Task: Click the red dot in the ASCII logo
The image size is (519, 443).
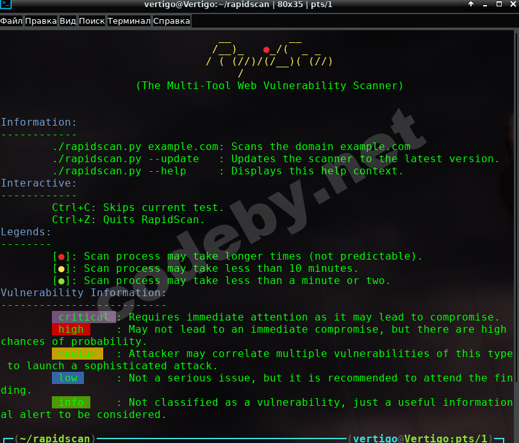Action: (266, 50)
